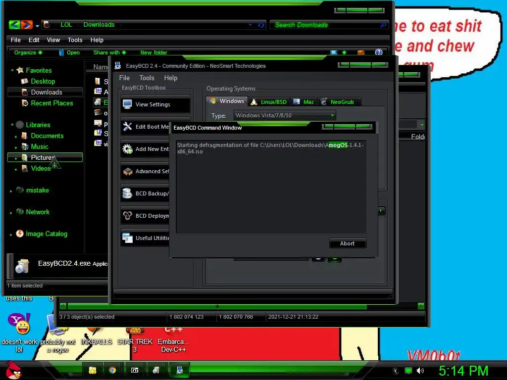Select Downloads under Favorites
Image resolution: width=507 pixels, height=380 pixels.
pos(46,92)
